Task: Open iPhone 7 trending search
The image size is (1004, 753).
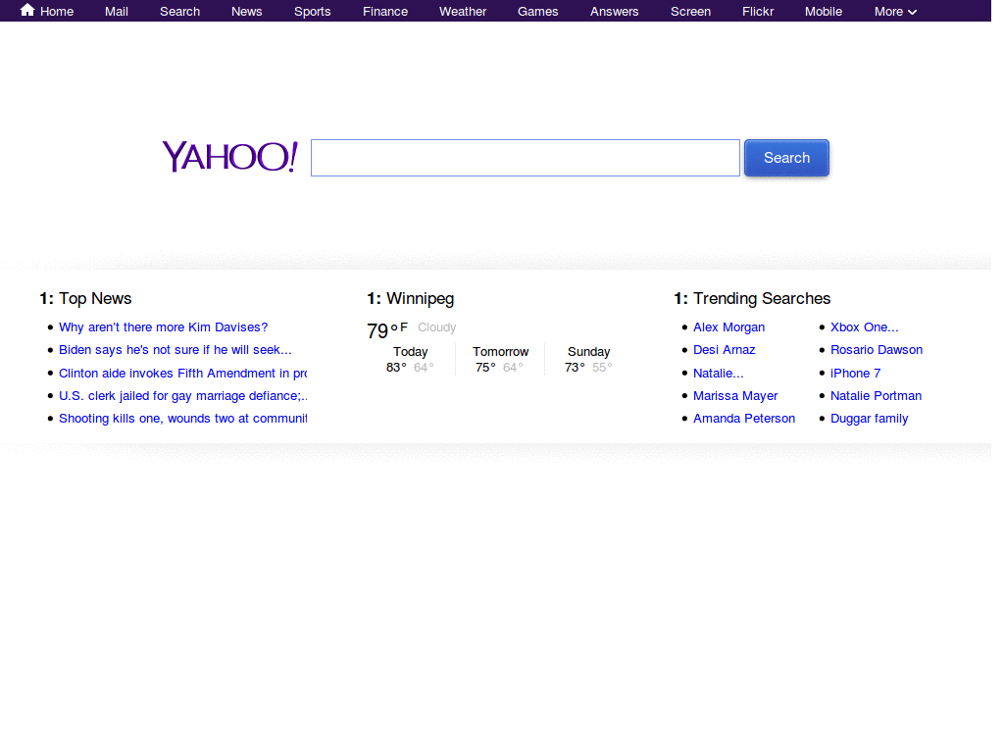Action: pos(855,373)
